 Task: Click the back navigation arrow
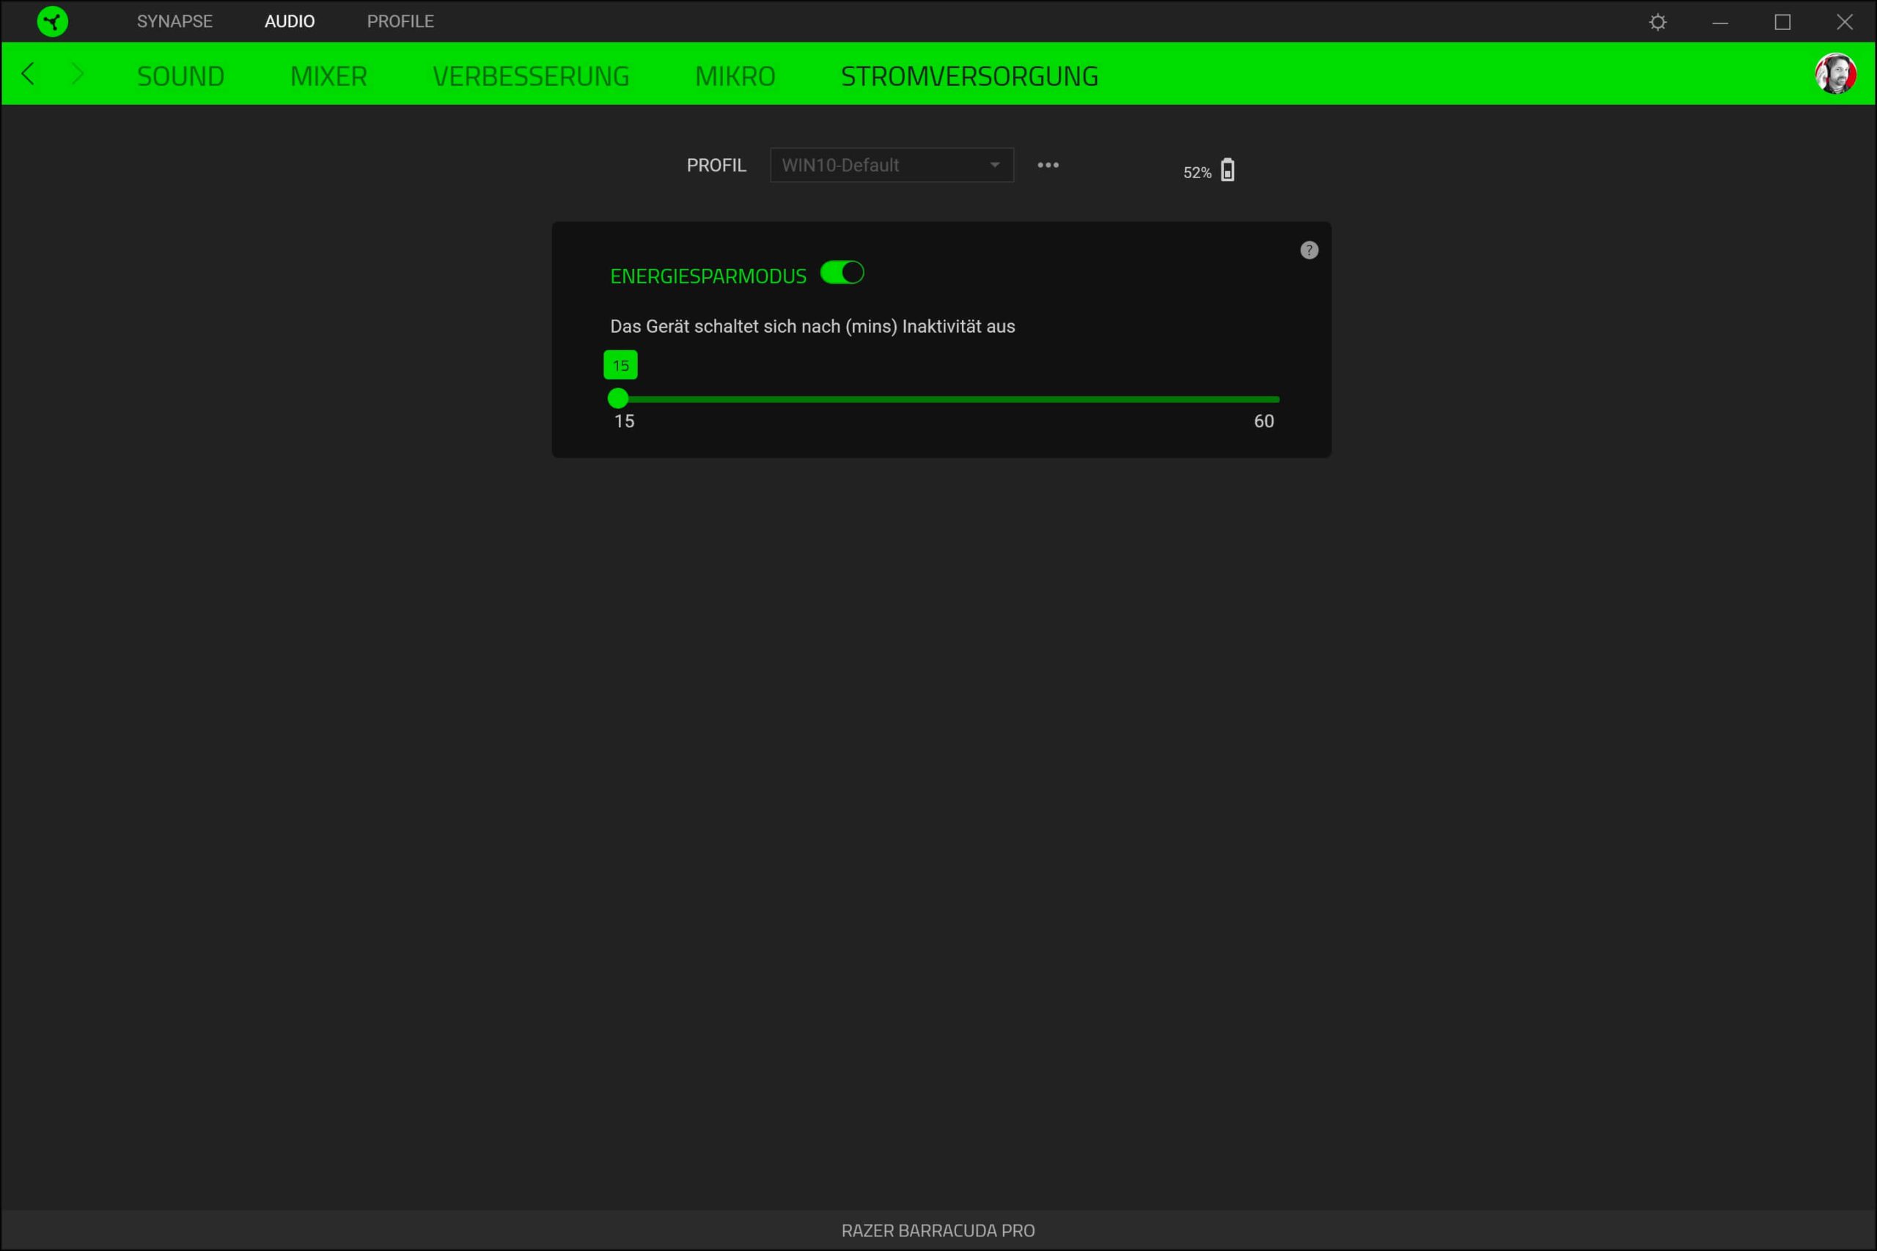[x=29, y=74]
